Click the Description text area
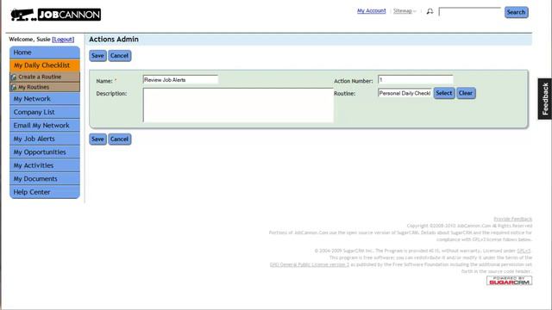 (238, 105)
